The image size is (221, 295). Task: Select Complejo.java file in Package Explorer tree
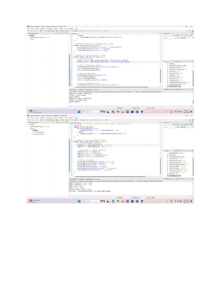tap(39, 132)
